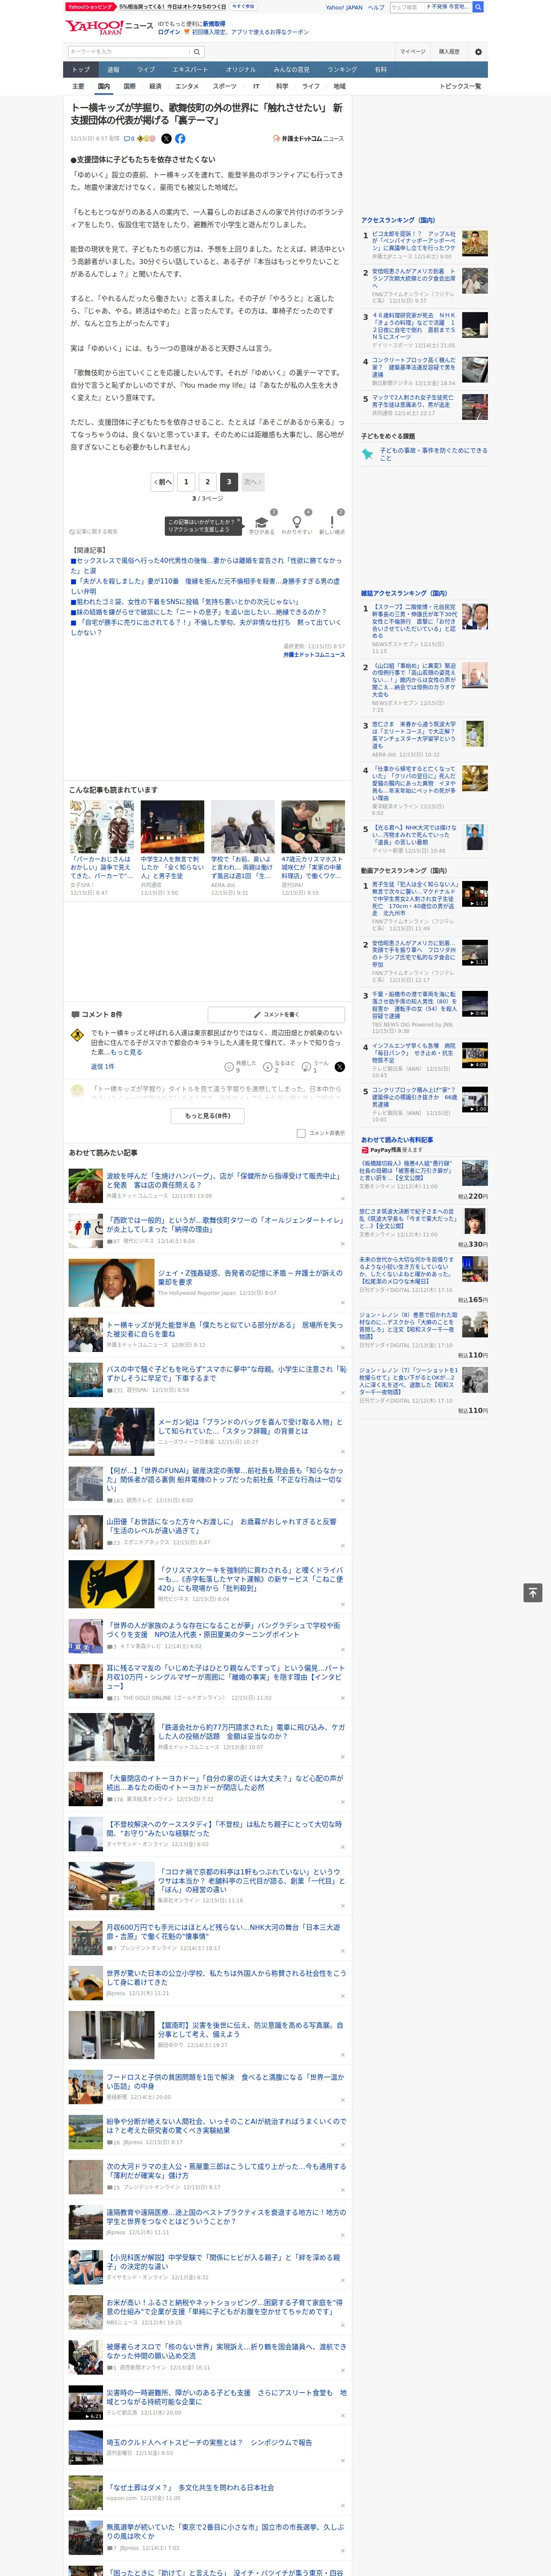
Task: Select the みんなの意見 tab
Action: 291,70
